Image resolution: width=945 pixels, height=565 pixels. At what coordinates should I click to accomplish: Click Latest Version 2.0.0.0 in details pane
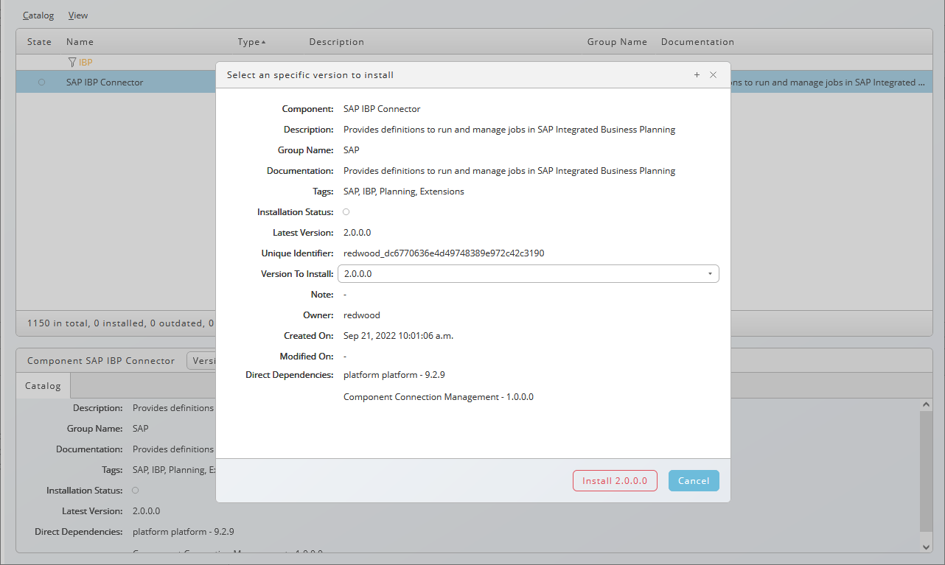point(146,511)
